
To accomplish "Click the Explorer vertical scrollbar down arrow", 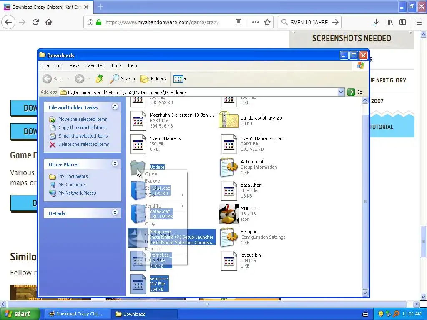I will [365, 293].
